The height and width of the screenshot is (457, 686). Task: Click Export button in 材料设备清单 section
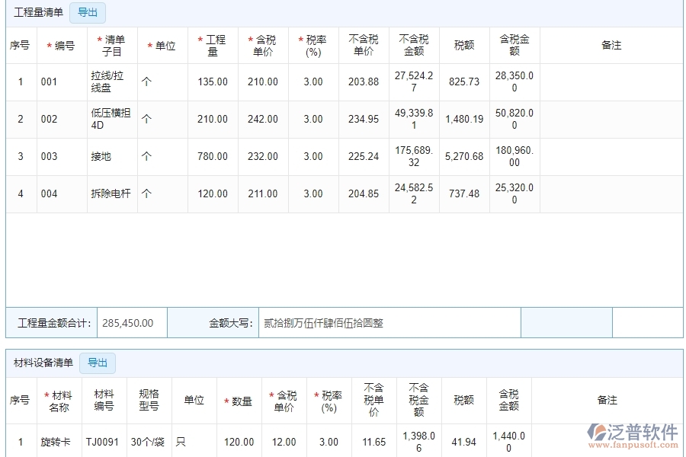[x=97, y=363]
